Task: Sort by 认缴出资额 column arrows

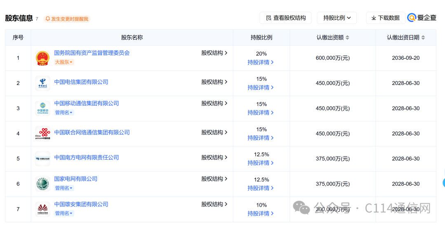Action: [347, 38]
